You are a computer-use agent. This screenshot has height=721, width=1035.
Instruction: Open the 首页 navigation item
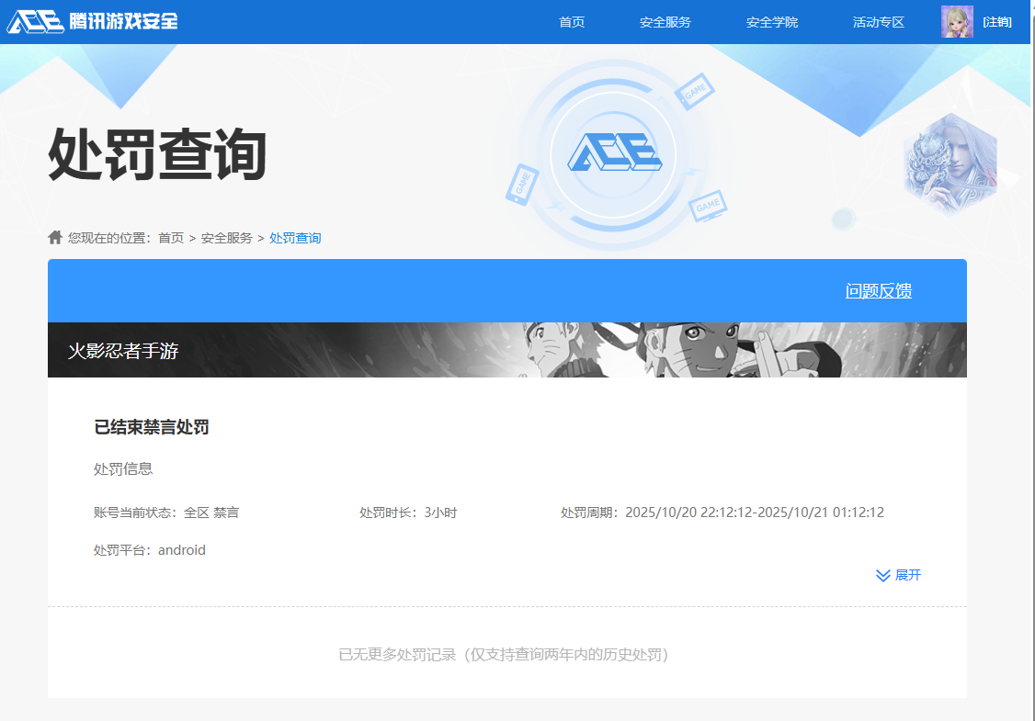pyautogui.click(x=573, y=21)
